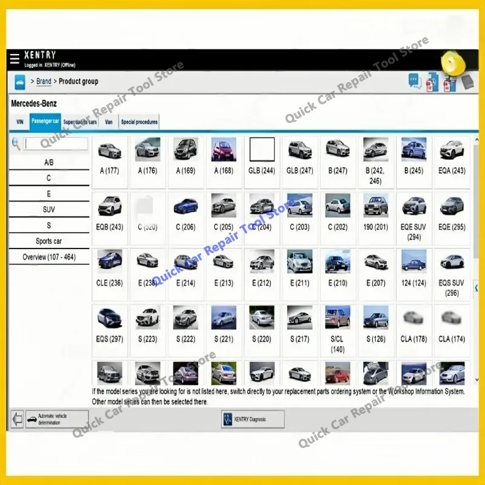Select the E (212) model tile
This screenshot has height=485, width=485.
[x=262, y=275]
